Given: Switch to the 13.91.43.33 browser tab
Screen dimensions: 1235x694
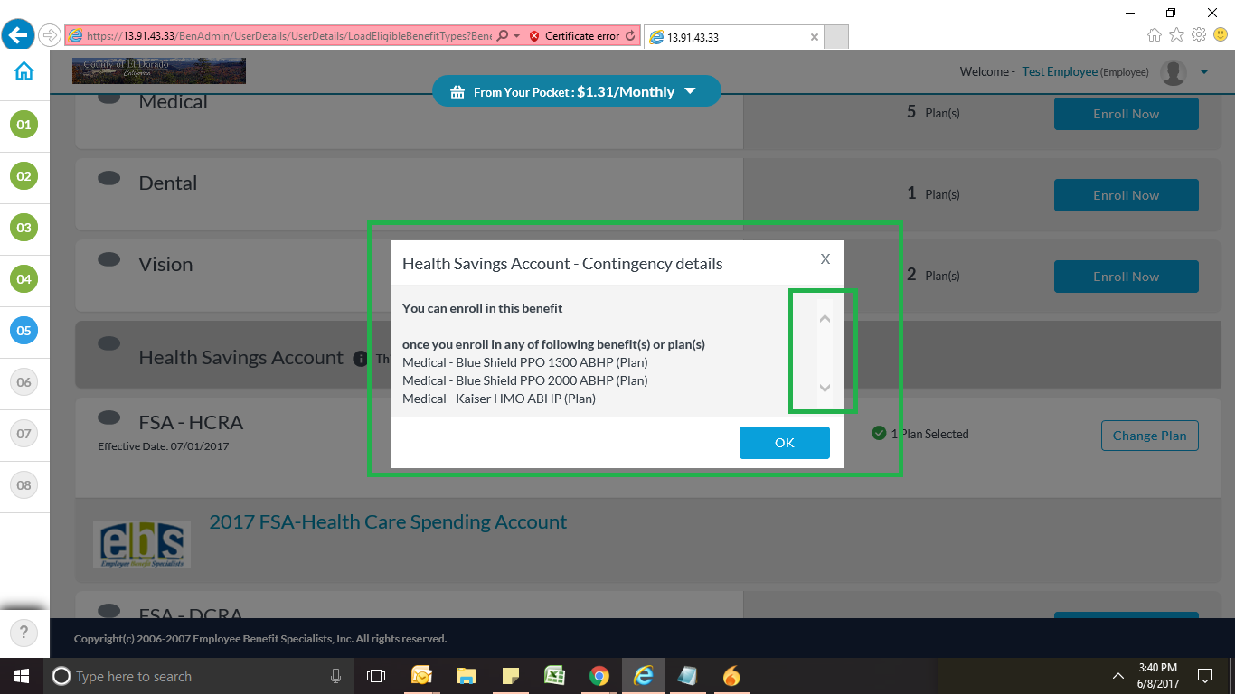Looking at the screenshot, I should point(732,37).
